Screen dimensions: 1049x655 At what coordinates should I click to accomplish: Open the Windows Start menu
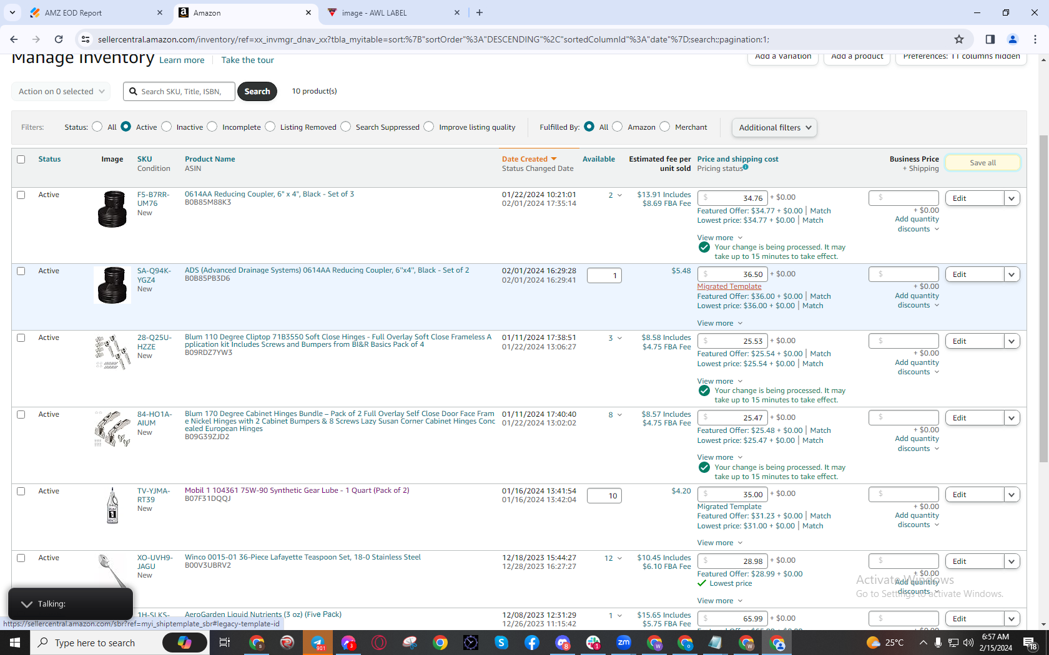15,643
